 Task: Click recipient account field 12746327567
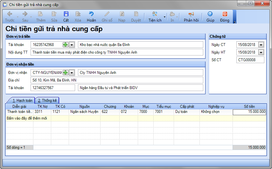click(x=53, y=88)
